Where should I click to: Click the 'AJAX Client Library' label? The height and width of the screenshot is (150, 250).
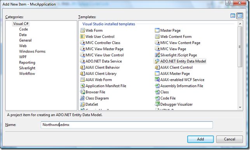[x=101, y=74]
